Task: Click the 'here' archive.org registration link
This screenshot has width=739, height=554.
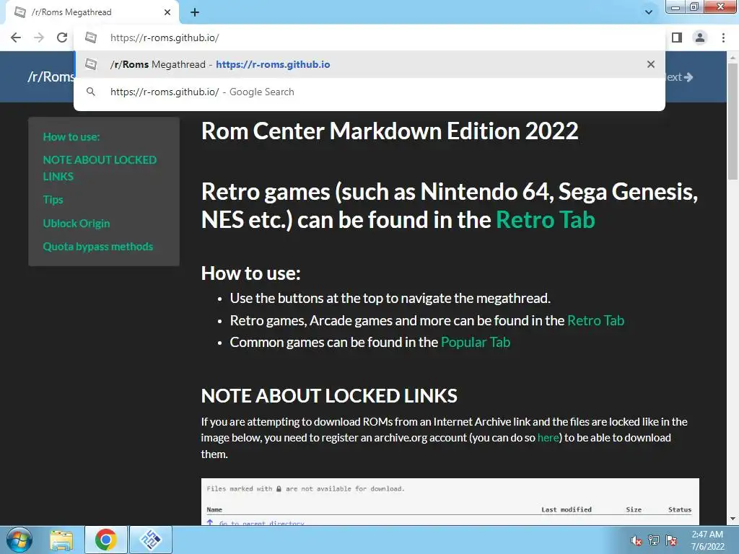Action: (x=548, y=438)
